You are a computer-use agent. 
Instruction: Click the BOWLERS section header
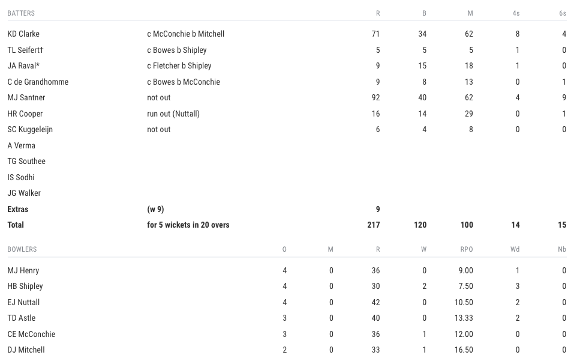click(22, 249)
